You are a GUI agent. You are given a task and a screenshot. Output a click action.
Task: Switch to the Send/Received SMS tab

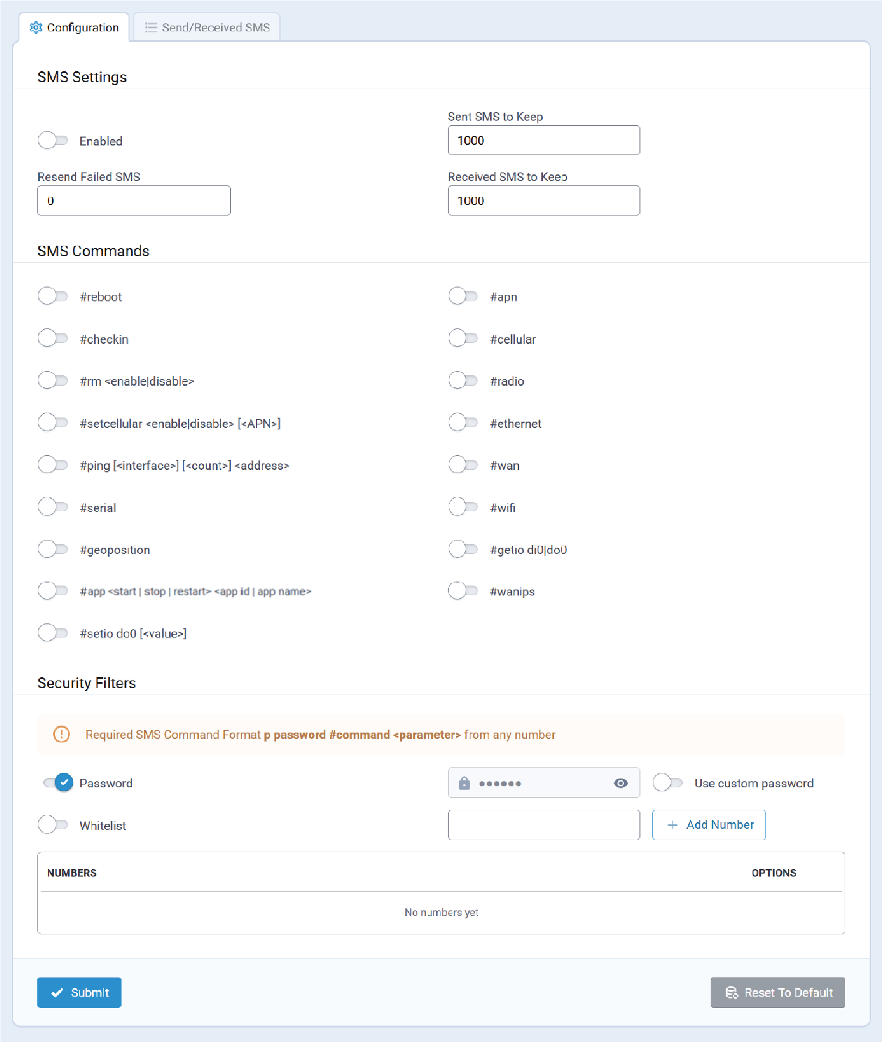tap(207, 27)
